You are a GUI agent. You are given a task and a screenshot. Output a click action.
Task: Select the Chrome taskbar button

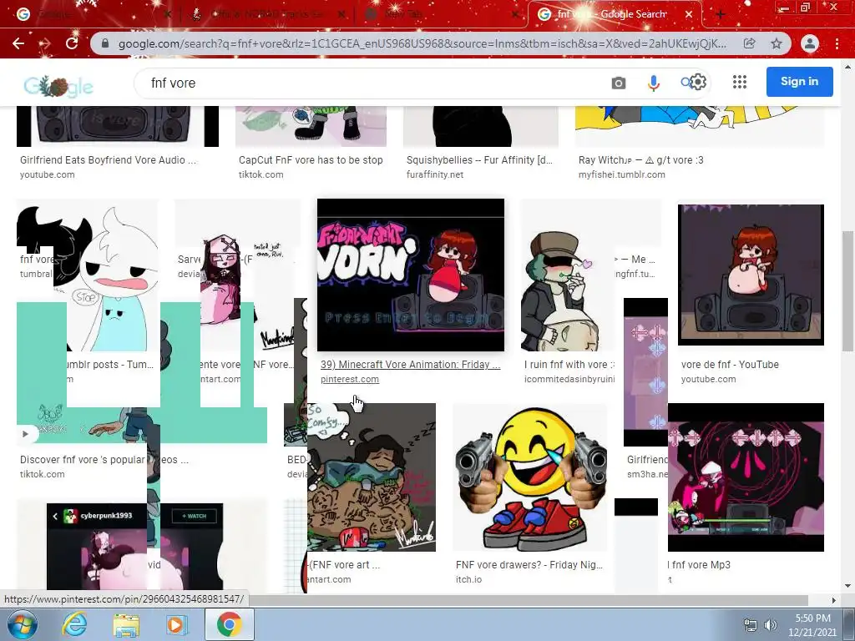point(229,624)
